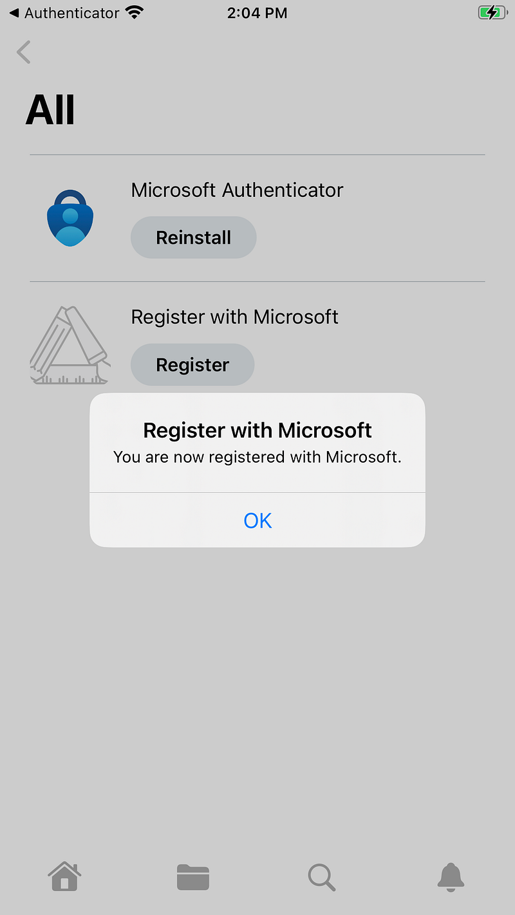
Task: Tap the clock in the status bar
Action: pyautogui.click(x=257, y=12)
